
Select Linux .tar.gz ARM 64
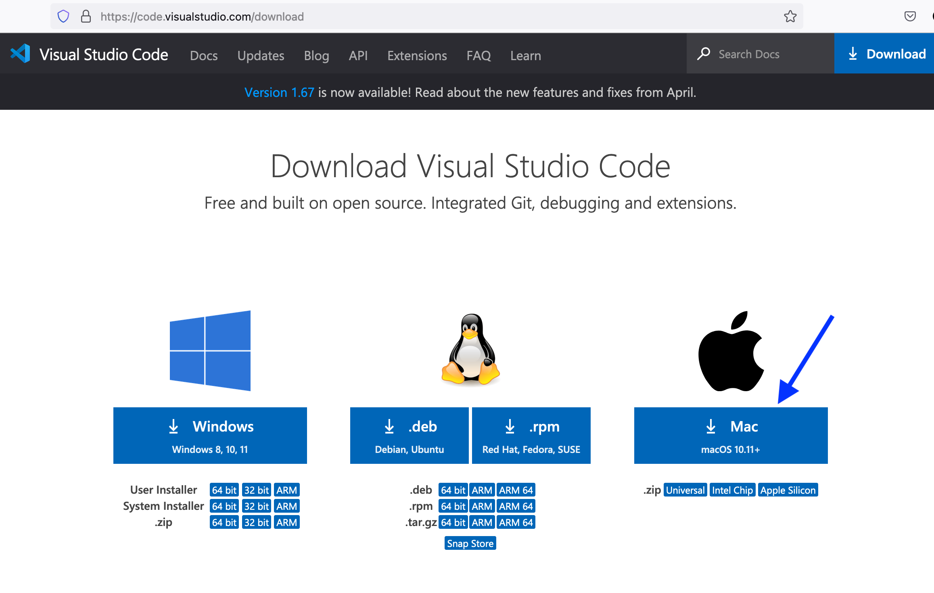point(516,522)
